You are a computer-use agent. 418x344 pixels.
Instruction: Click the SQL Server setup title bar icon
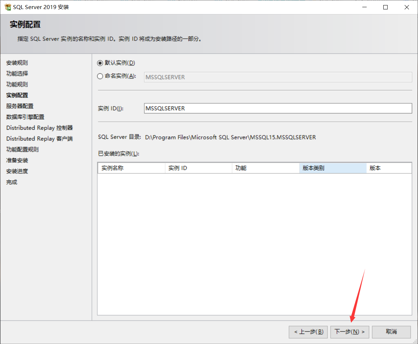point(8,7)
